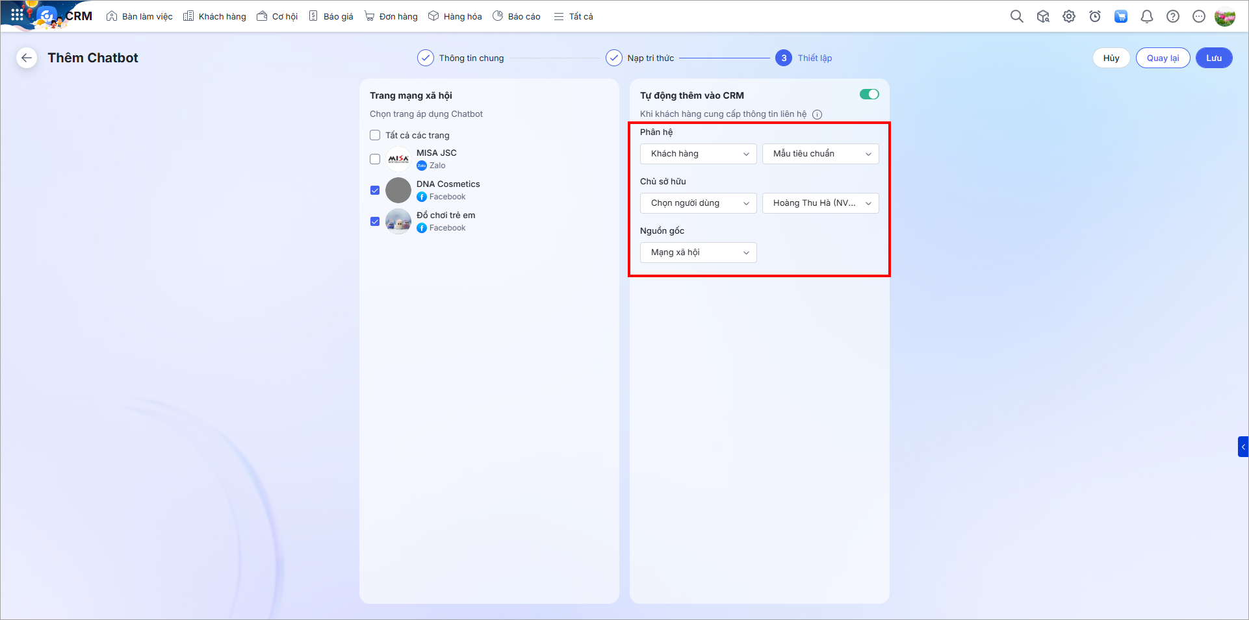Expand the Mạng xã hội source dropdown
Screen dimensions: 1249x620
698,253
